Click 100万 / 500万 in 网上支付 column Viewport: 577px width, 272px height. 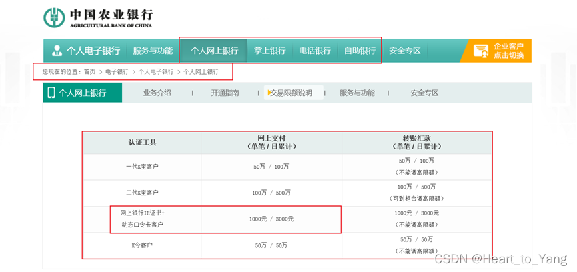(x=271, y=193)
